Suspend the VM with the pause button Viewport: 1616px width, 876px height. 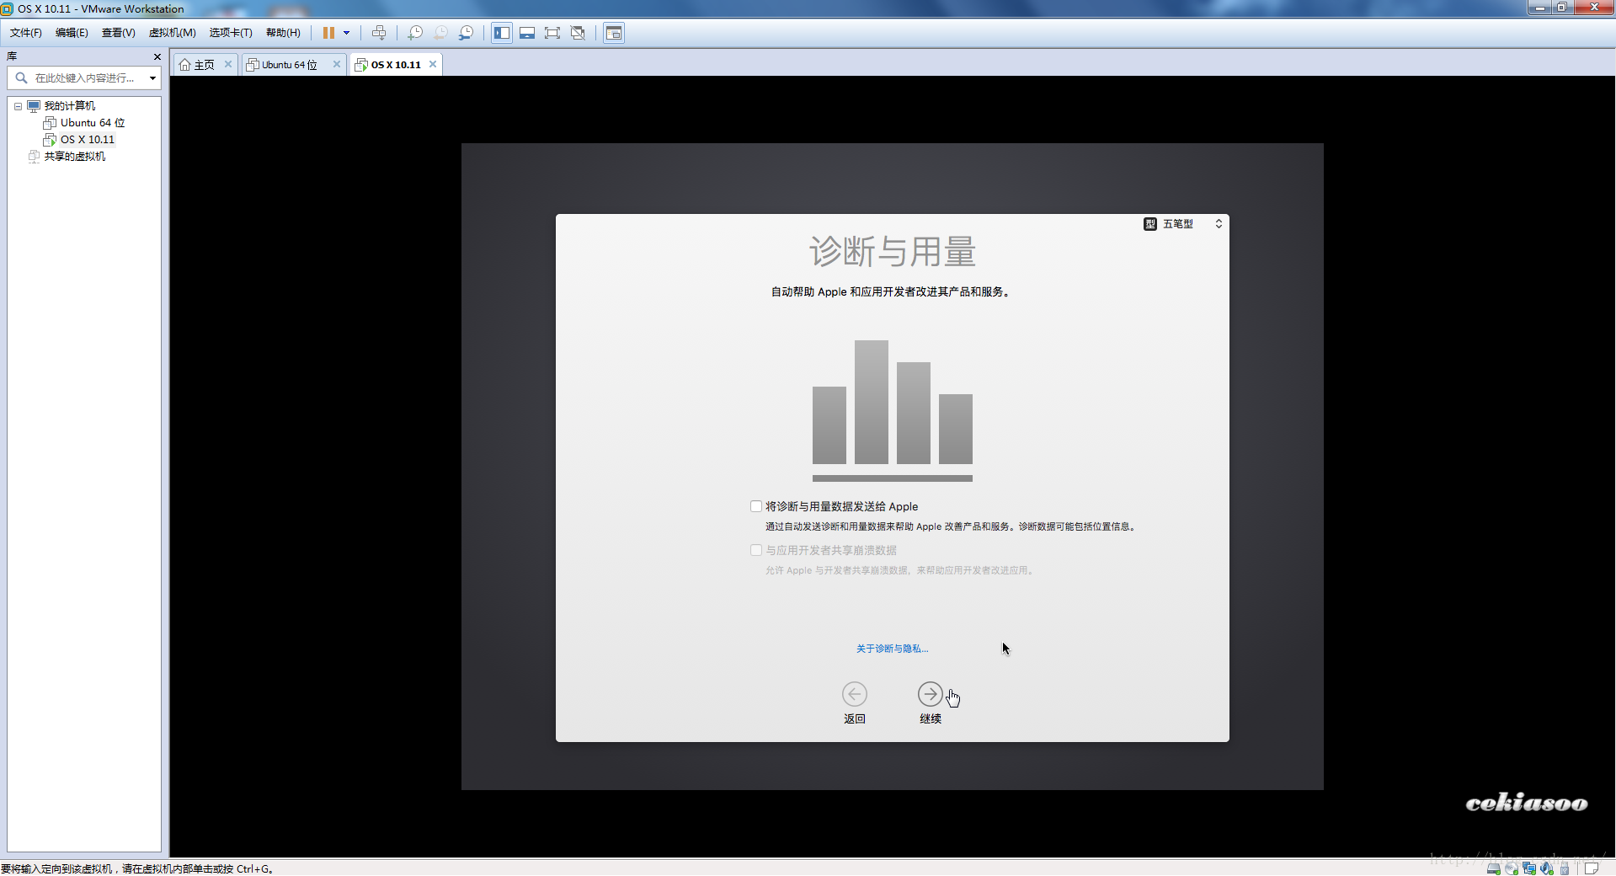click(x=328, y=33)
